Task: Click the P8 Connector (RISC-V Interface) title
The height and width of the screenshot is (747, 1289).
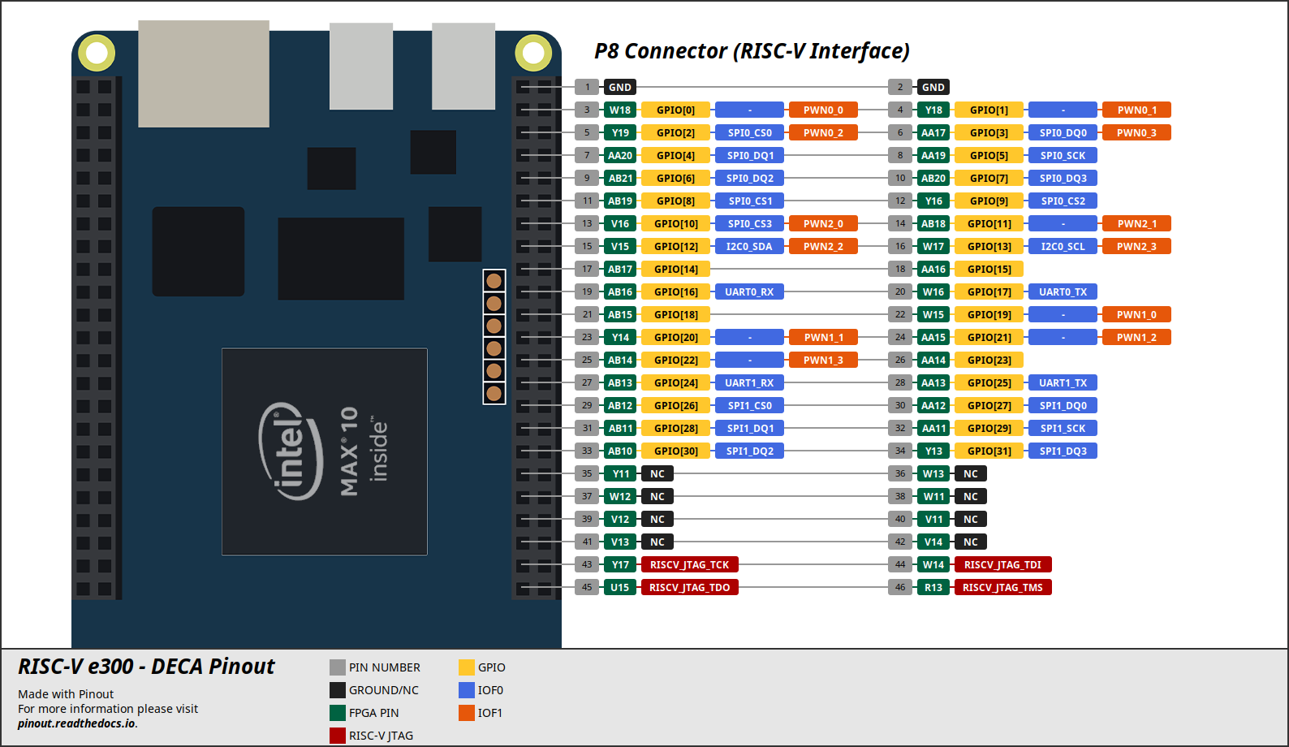Action: point(752,51)
